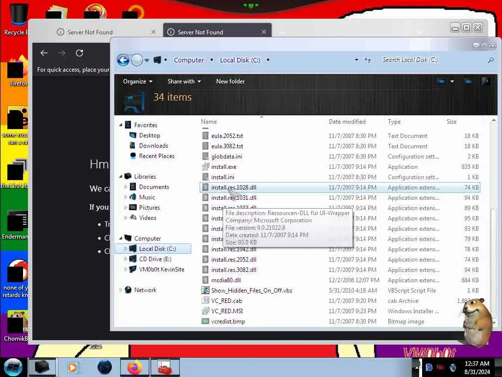The width and height of the screenshot is (502, 377).
Task: Open a new browser tab with plus
Action: pos(282,32)
